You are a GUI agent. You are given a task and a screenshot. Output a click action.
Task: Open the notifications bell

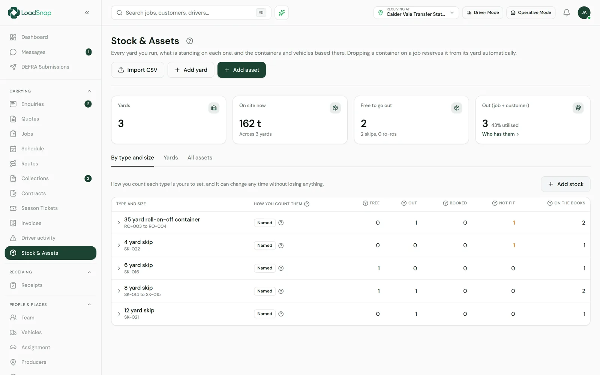coord(567,13)
